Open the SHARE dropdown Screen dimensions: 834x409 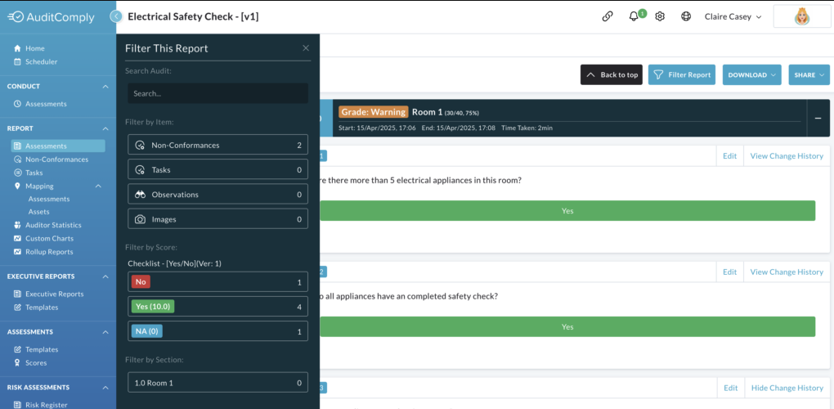[x=809, y=75]
